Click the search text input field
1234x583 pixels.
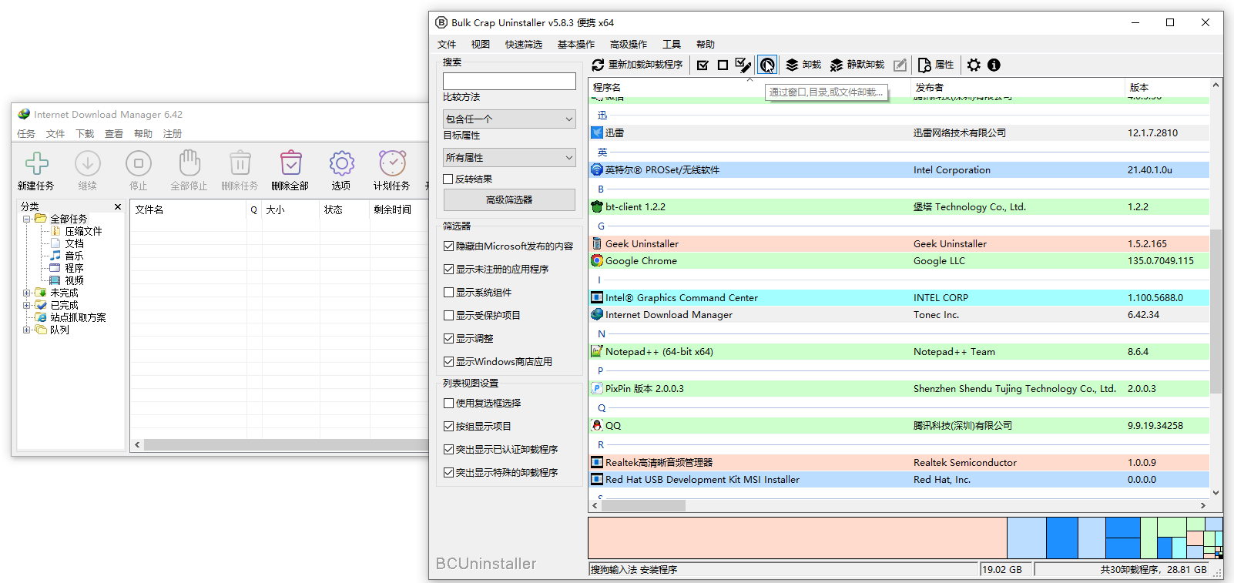(x=509, y=81)
